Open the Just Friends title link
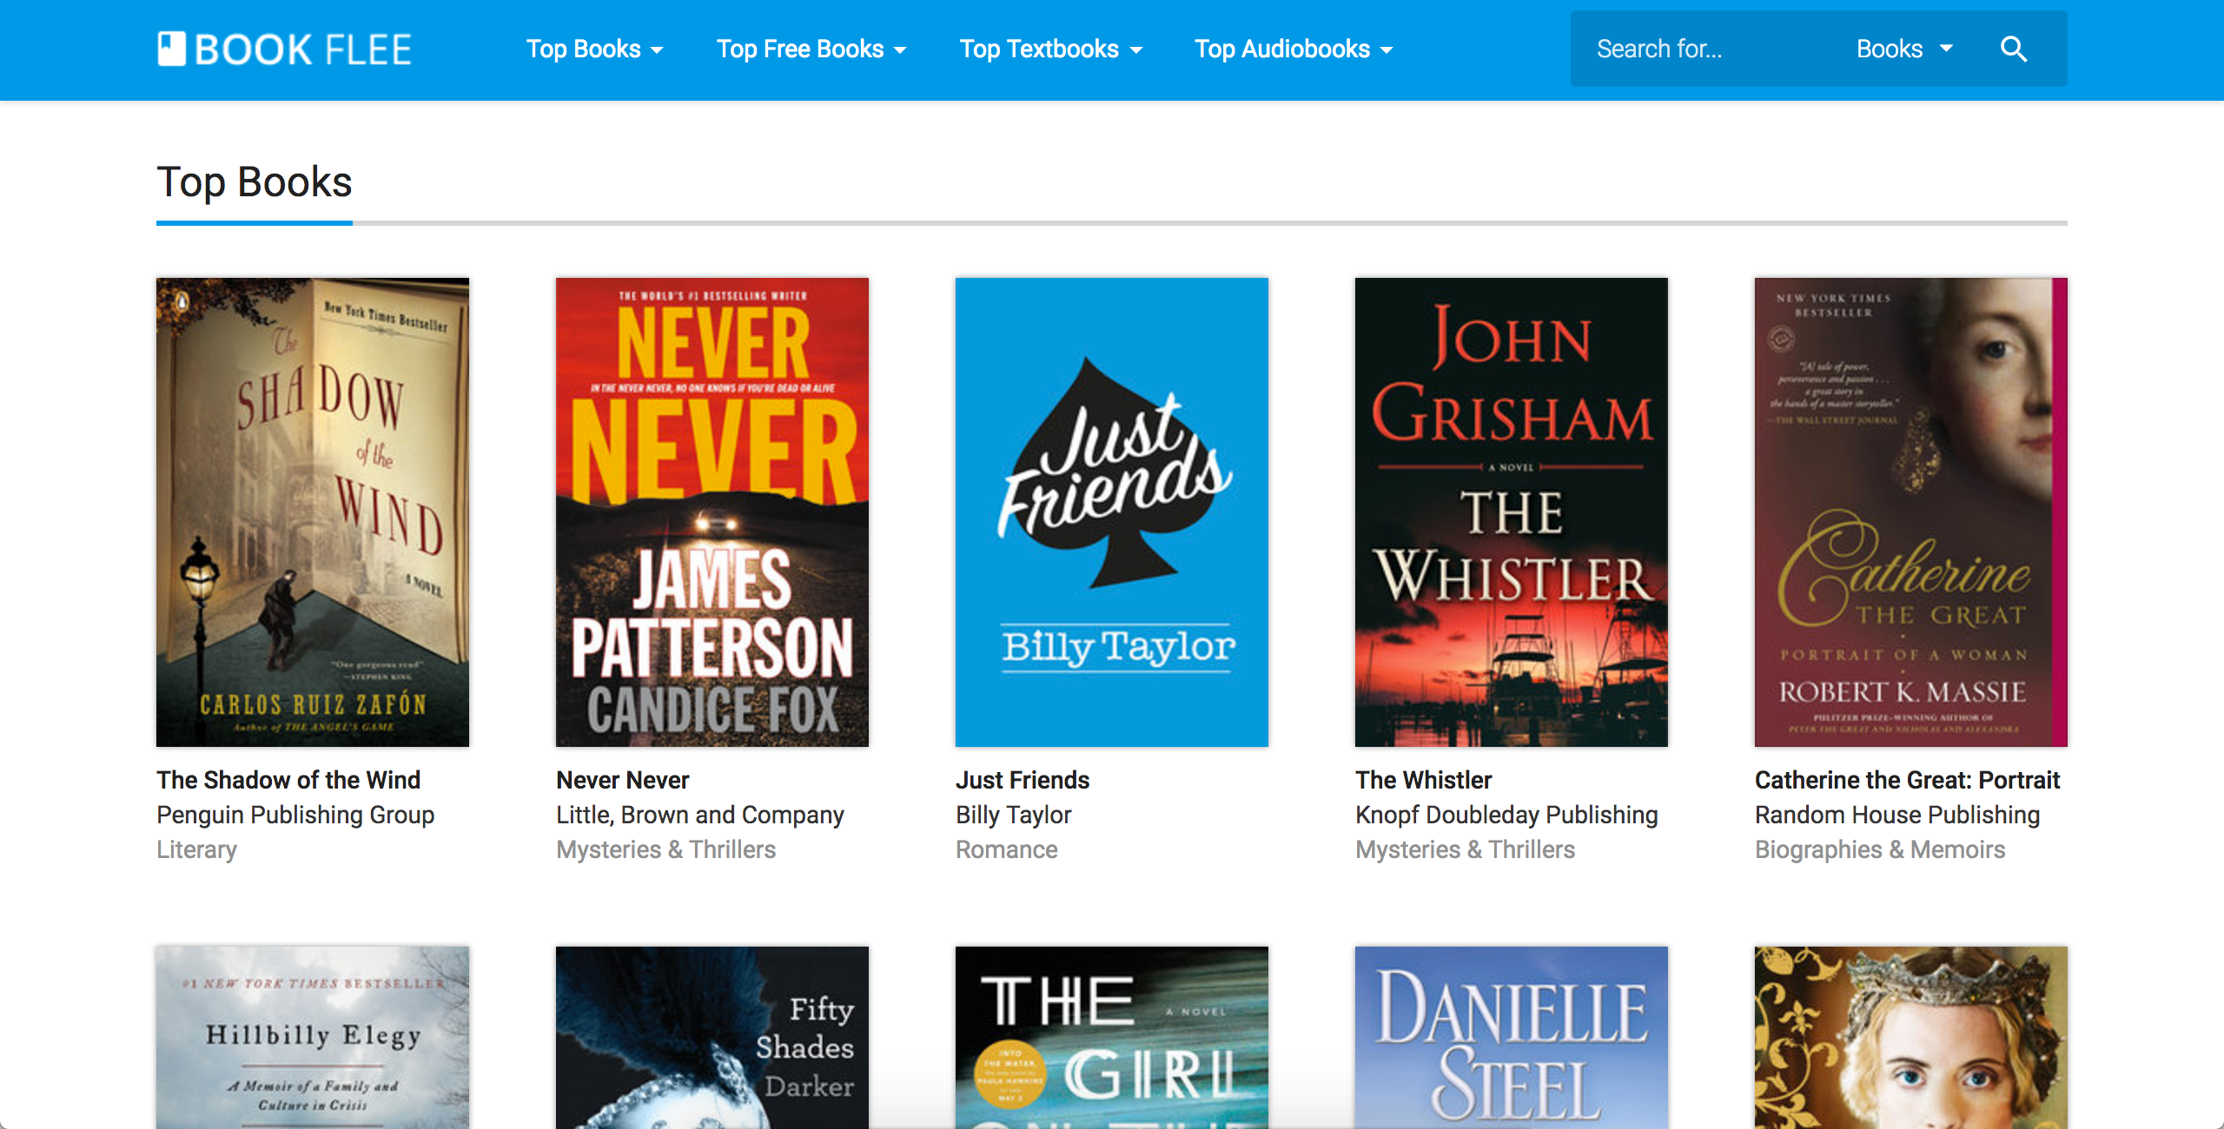The height and width of the screenshot is (1129, 2224). click(1023, 780)
